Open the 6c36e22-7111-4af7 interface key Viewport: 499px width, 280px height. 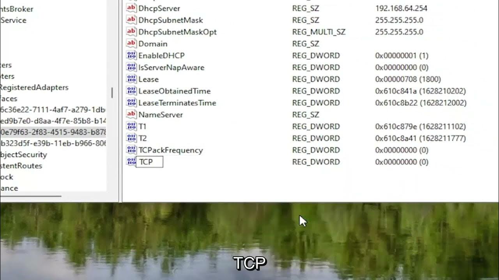tap(53, 109)
